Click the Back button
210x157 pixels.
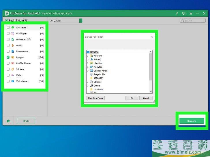(26, 121)
